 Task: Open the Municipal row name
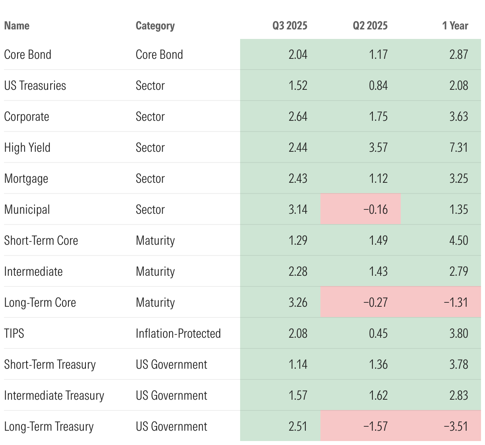click(27, 209)
